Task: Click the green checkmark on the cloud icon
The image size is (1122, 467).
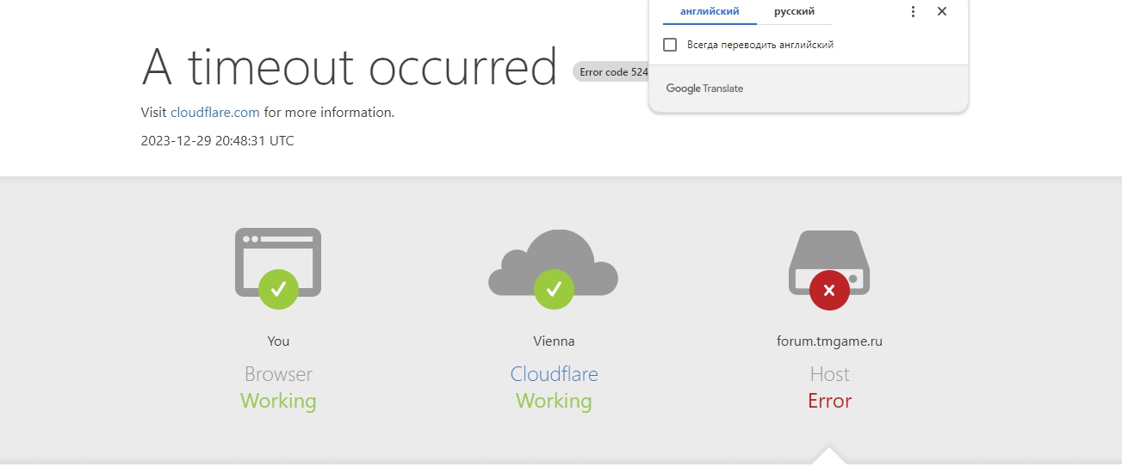Action: 554,290
